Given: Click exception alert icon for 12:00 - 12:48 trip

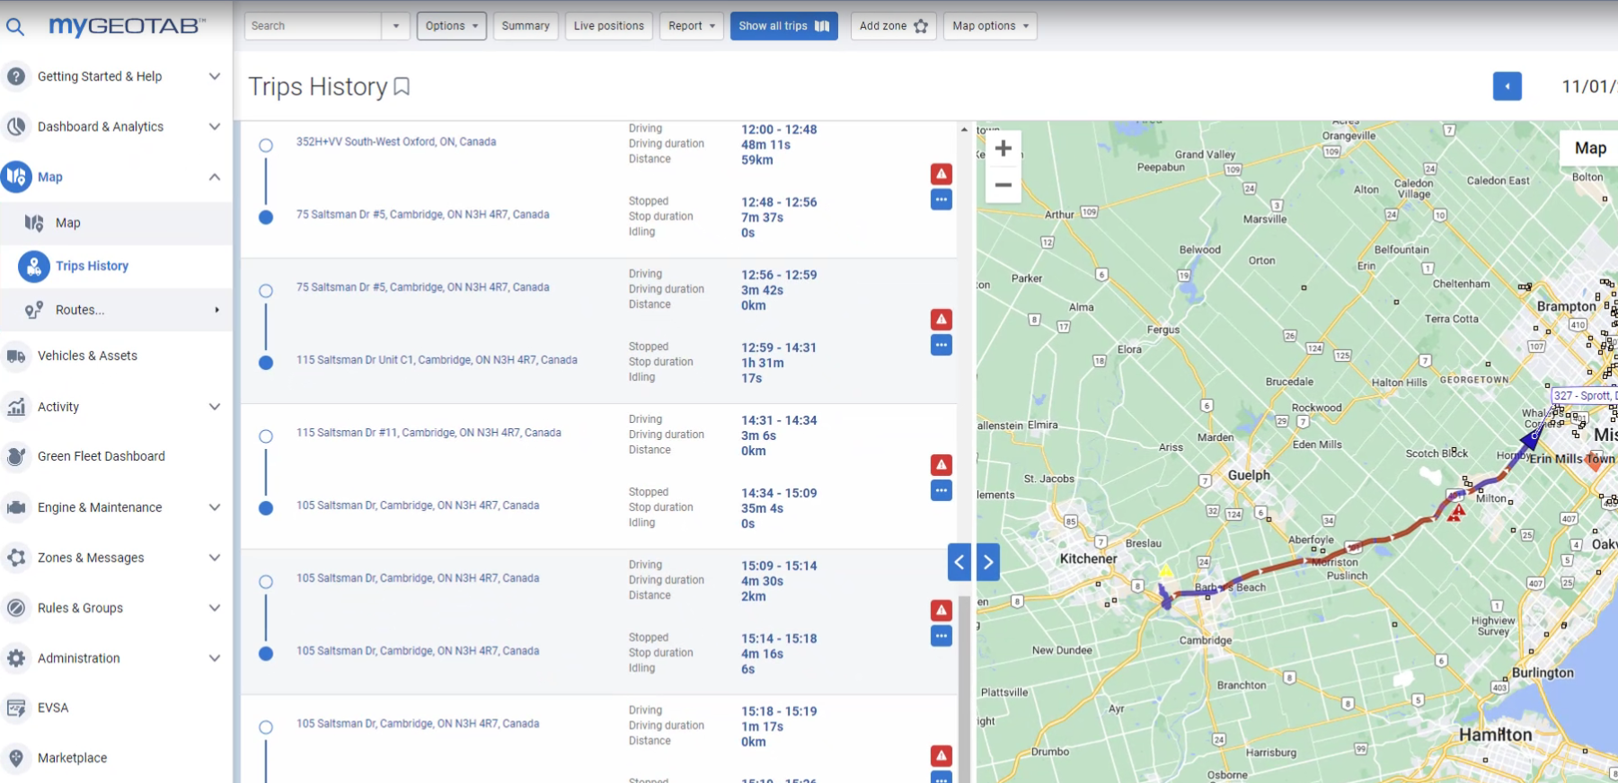Looking at the screenshot, I should click(941, 174).
